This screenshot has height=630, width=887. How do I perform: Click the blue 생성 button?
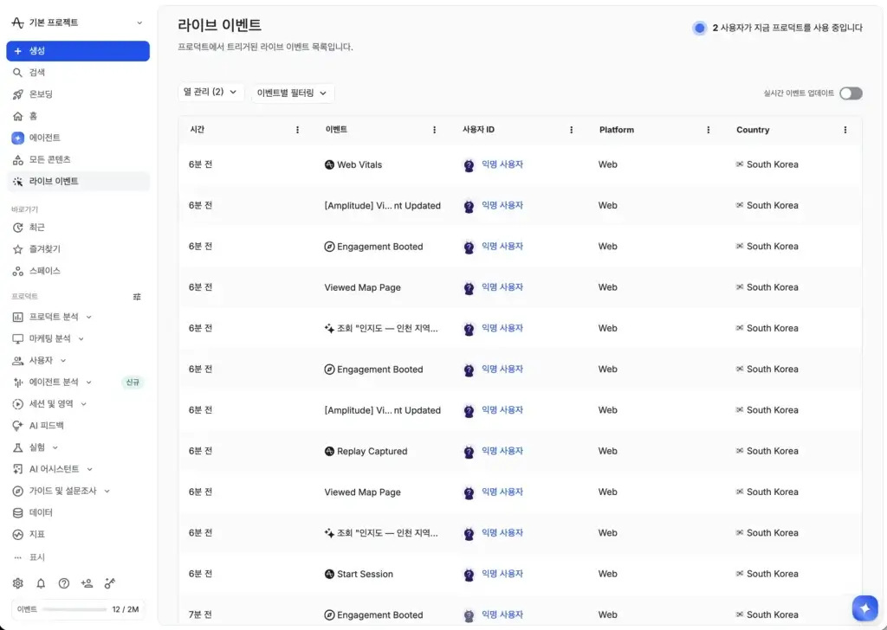coord(78,51)
